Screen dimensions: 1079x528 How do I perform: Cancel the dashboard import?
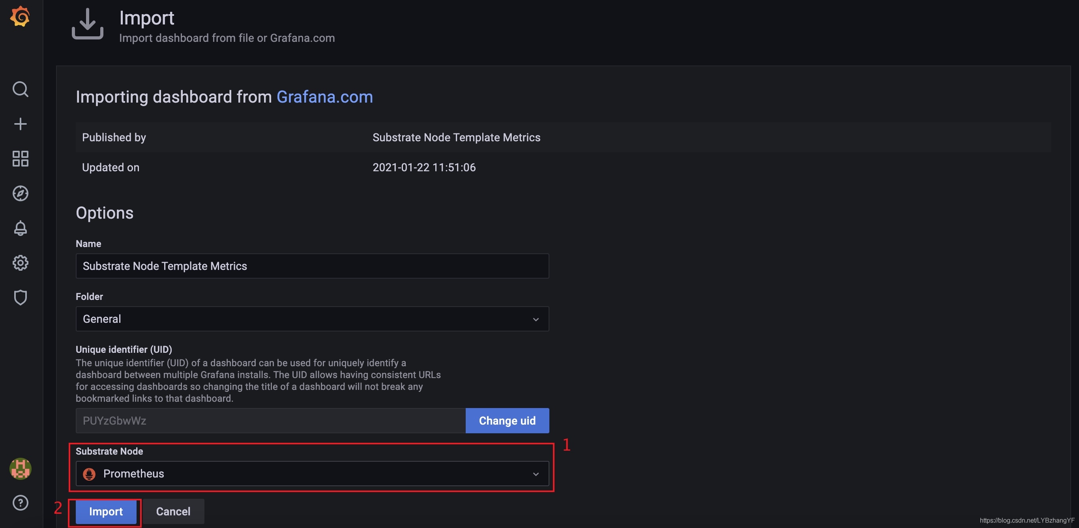(173, 511)
